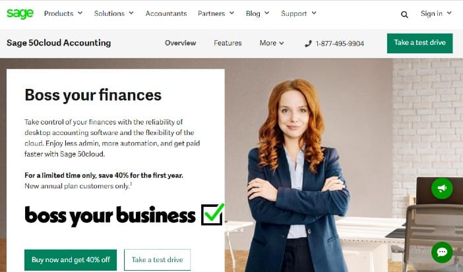Click the green megaphone announcement icon
463x272 pixels.
pyautogui.click(x=442, y=188)
